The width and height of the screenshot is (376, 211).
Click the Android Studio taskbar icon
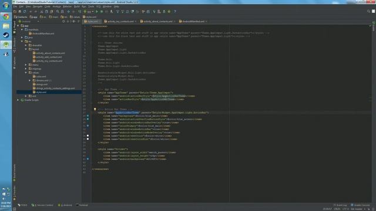point(6,45)
